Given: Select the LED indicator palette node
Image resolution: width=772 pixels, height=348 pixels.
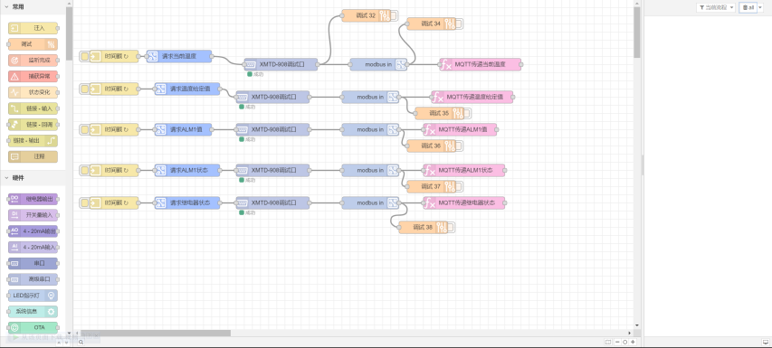Looking at the screenshot, I should click(33, 295).
